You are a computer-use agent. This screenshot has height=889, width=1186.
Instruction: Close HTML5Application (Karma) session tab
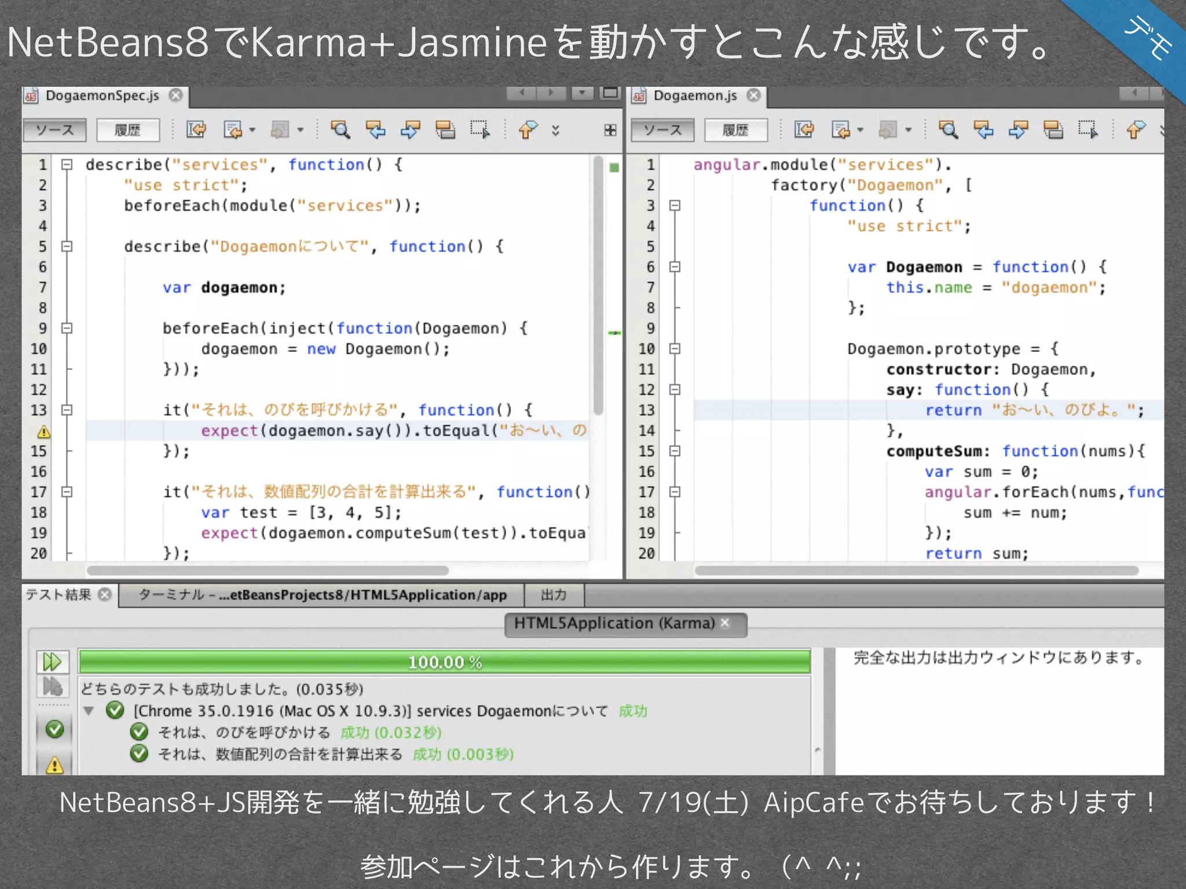pos(726,623)
